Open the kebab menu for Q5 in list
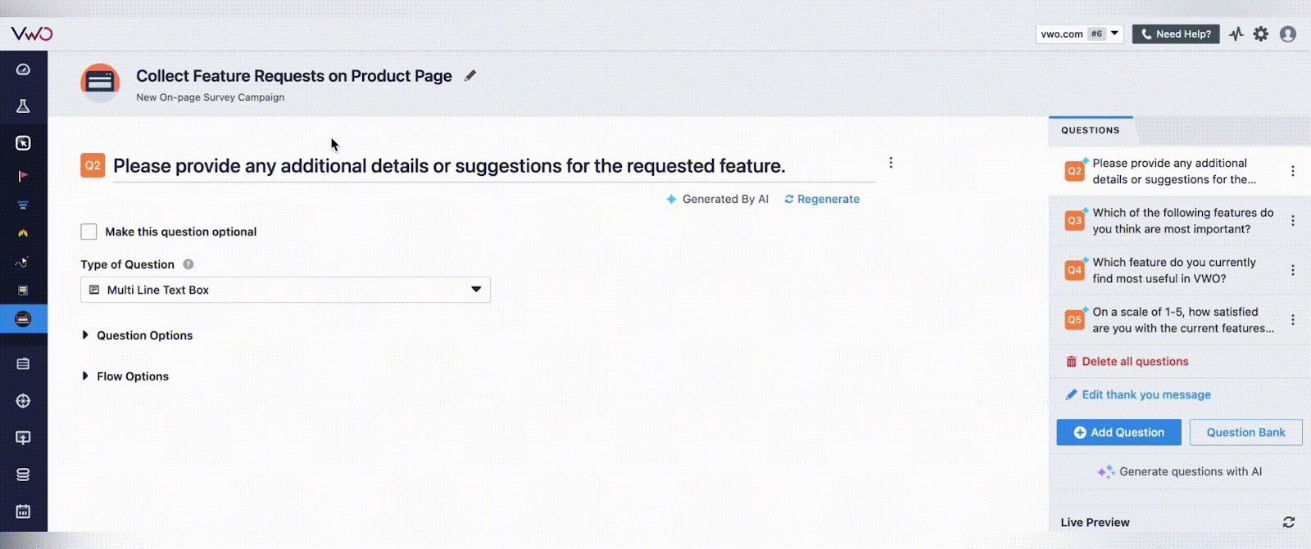 point(1293,320)
